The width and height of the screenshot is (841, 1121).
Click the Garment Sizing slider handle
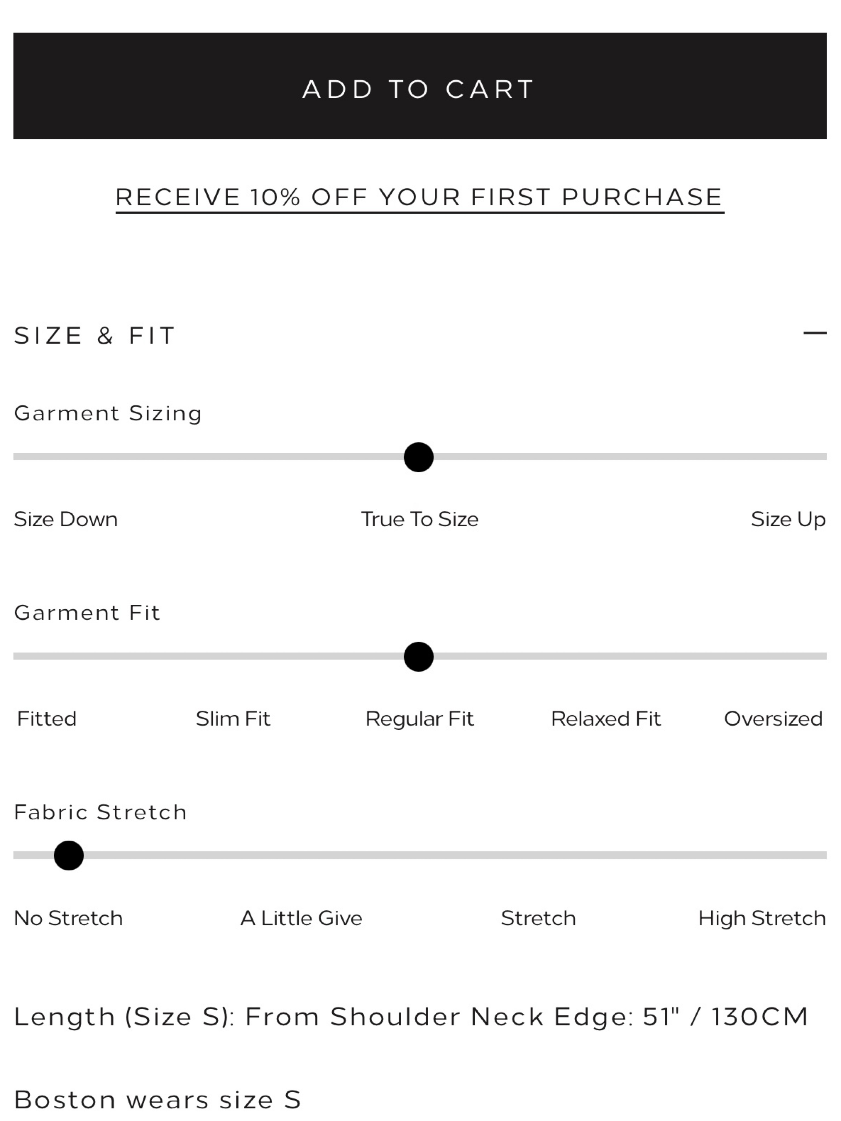[x=419, y=457]
